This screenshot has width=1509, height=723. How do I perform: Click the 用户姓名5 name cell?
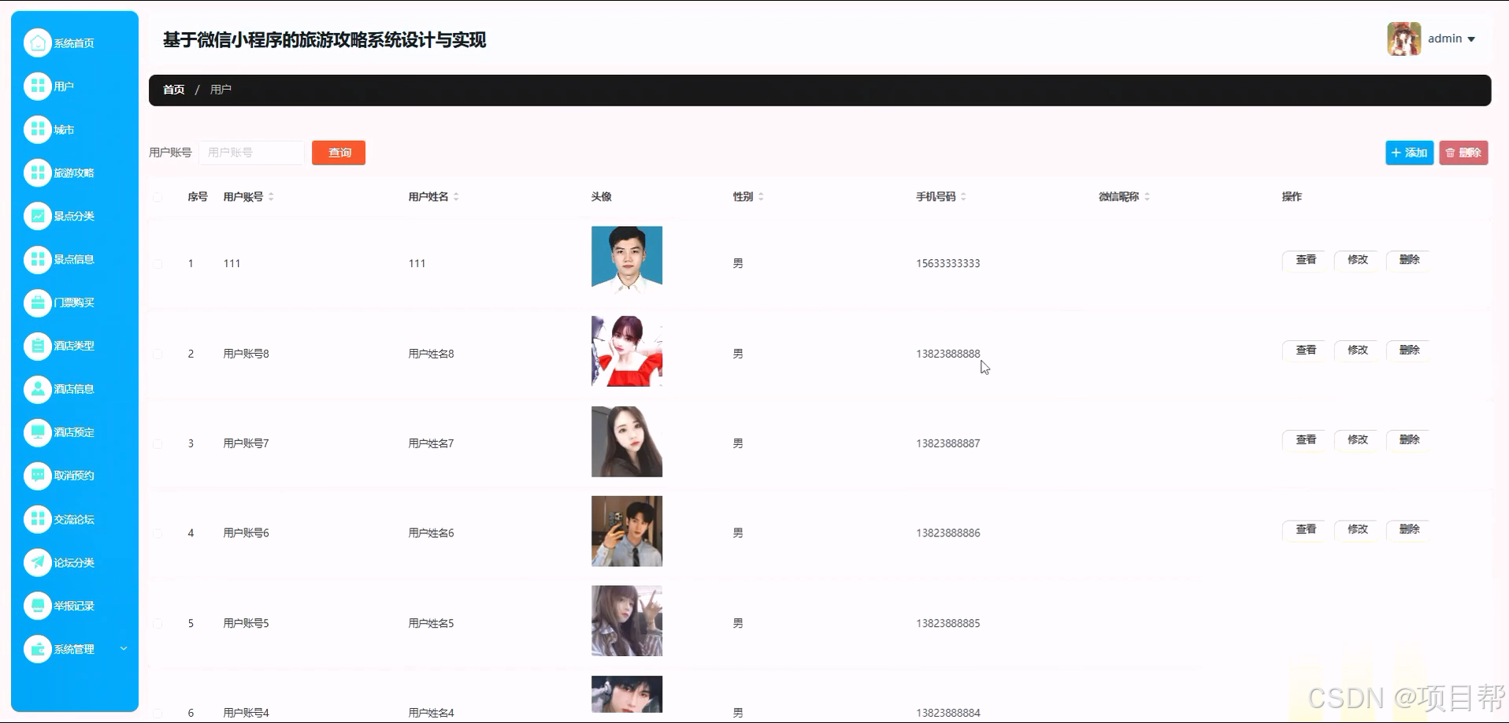click(431, 623)
